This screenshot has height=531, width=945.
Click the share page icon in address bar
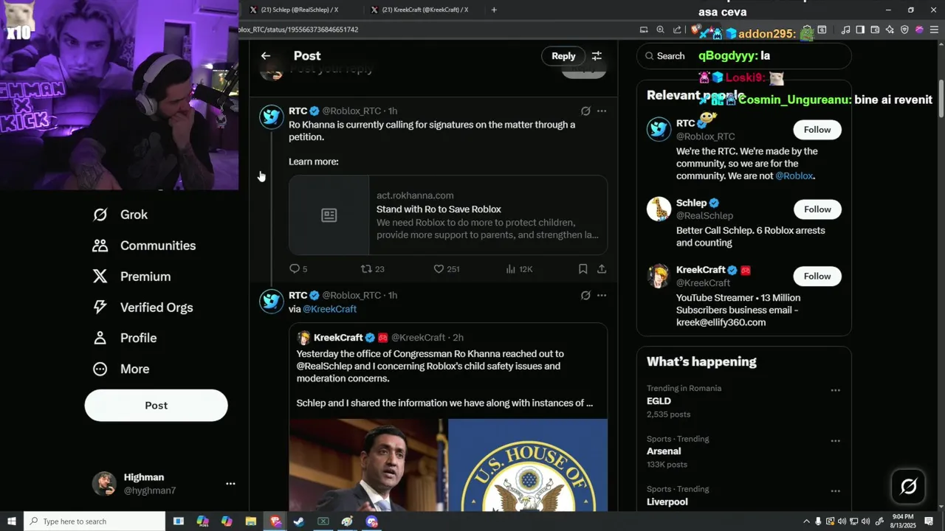click(x=678, y=30)
